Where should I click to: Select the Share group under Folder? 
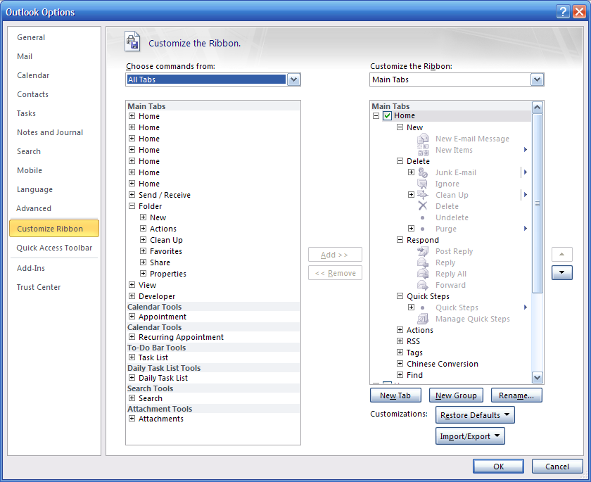pos(160,262)
